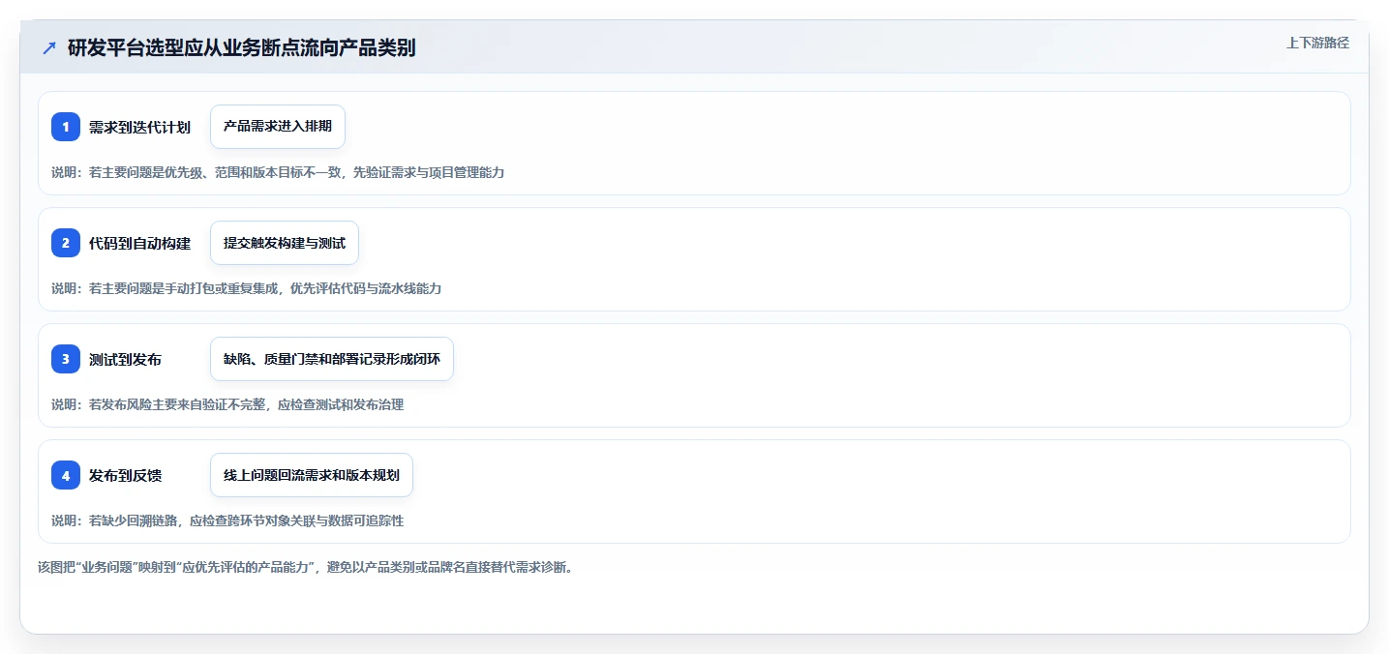Click the 缺陷、质量门禁和部署记录形成闭环 chip
The width and height of the screenshot is (1389, 654).
[x=332, y=359]
